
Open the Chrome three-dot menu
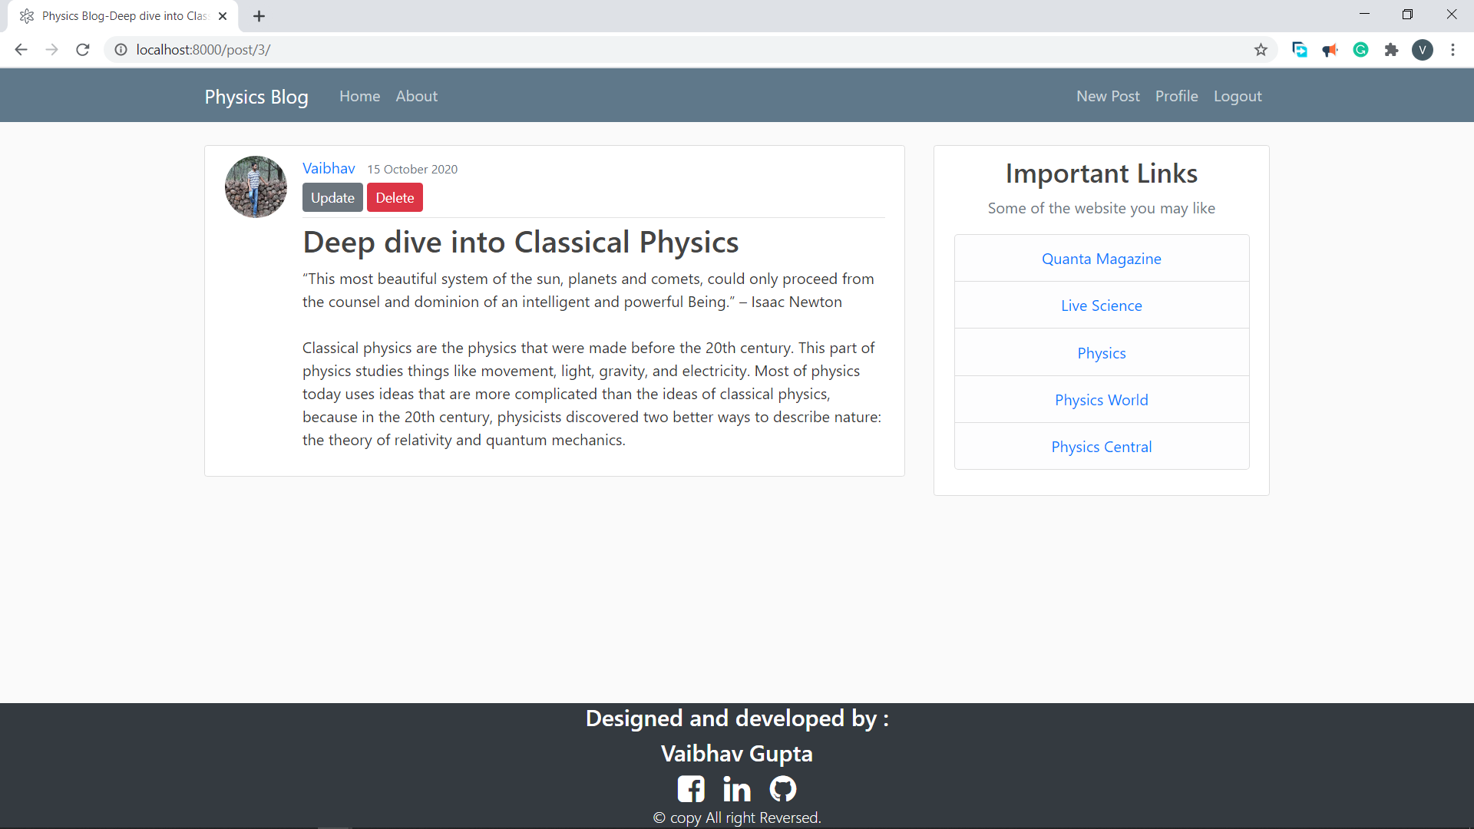(x=1453, y=50)
